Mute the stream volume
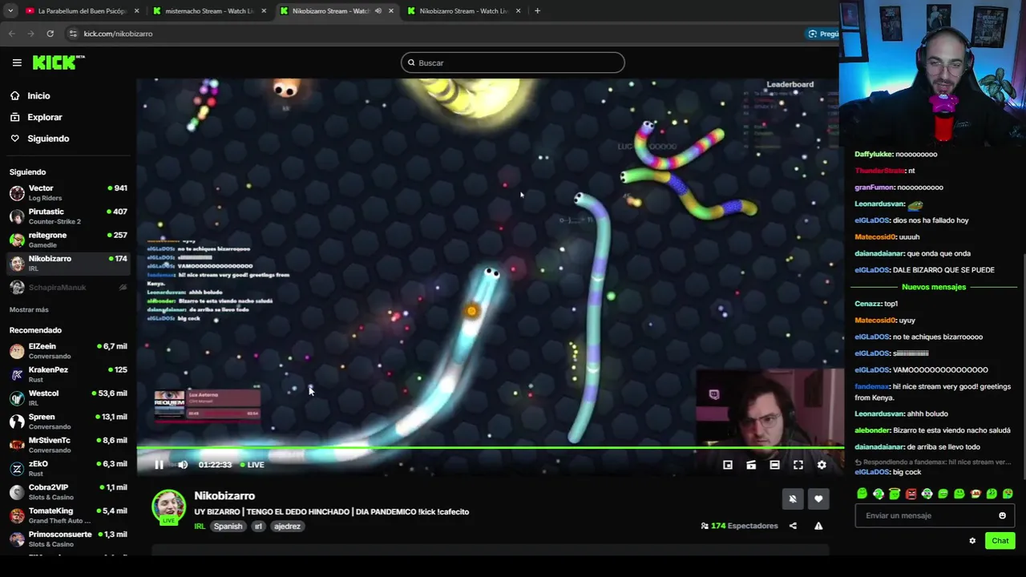The height and width of the screenshot is (577, 1026). point(183,465)
